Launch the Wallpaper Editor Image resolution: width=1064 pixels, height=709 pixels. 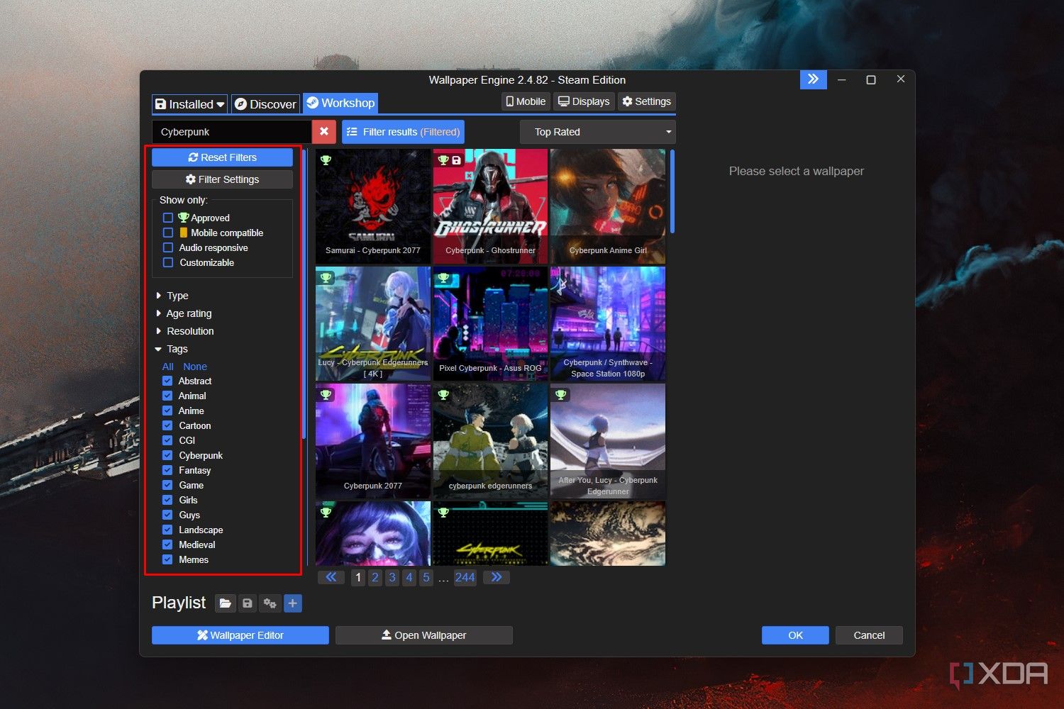coord(240,635)
